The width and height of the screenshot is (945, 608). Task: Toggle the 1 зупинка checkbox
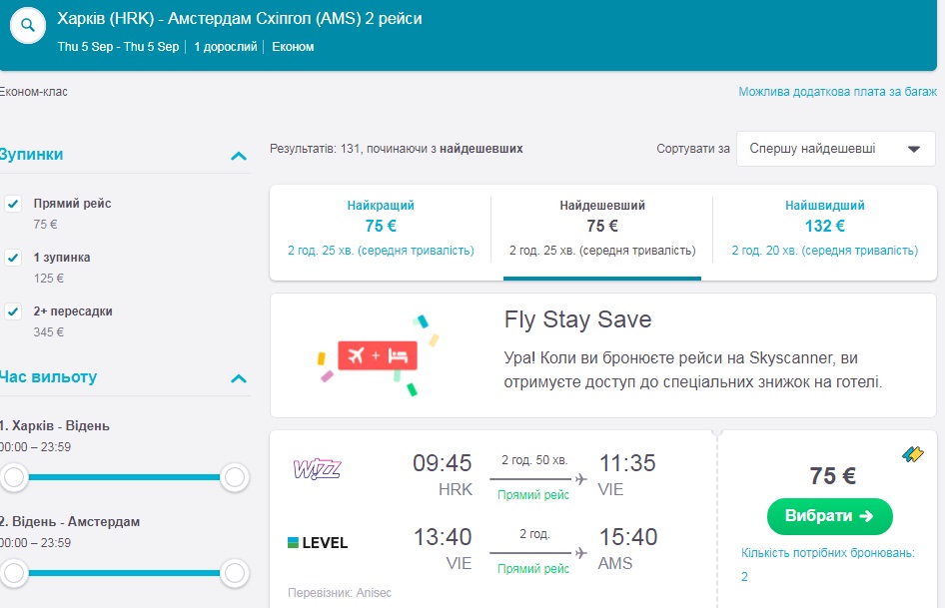(x=14, y=258)
